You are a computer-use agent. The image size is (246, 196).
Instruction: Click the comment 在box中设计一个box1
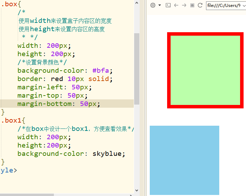coord(76,129)
